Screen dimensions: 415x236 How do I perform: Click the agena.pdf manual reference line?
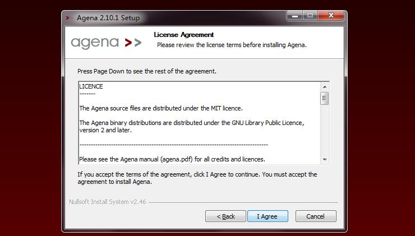tap(172, 159)
